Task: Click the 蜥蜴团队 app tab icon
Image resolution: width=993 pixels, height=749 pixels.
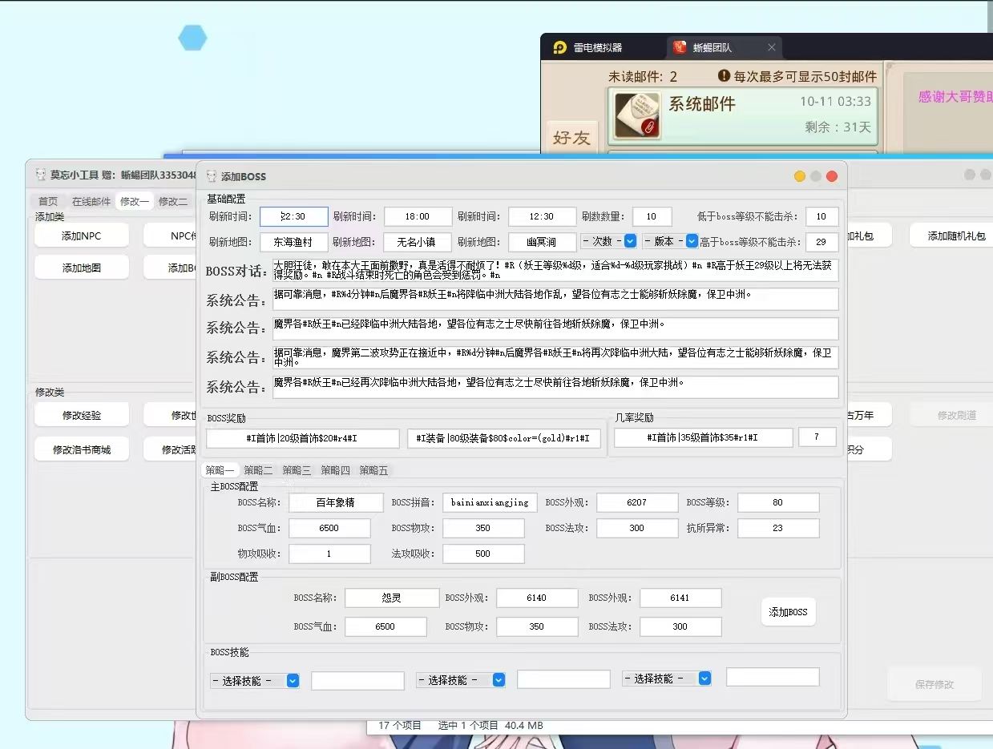Action: click(x=680, y=47)
